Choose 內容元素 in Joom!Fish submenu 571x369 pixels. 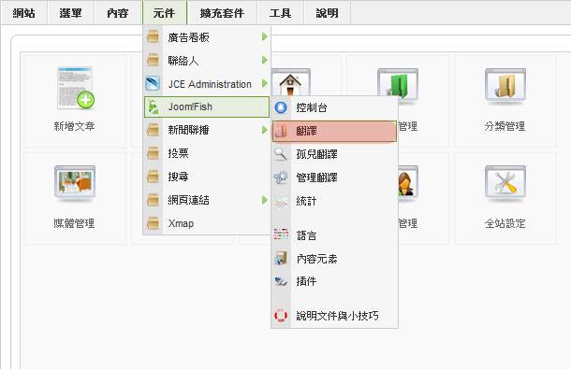click(x=334, y=259)
